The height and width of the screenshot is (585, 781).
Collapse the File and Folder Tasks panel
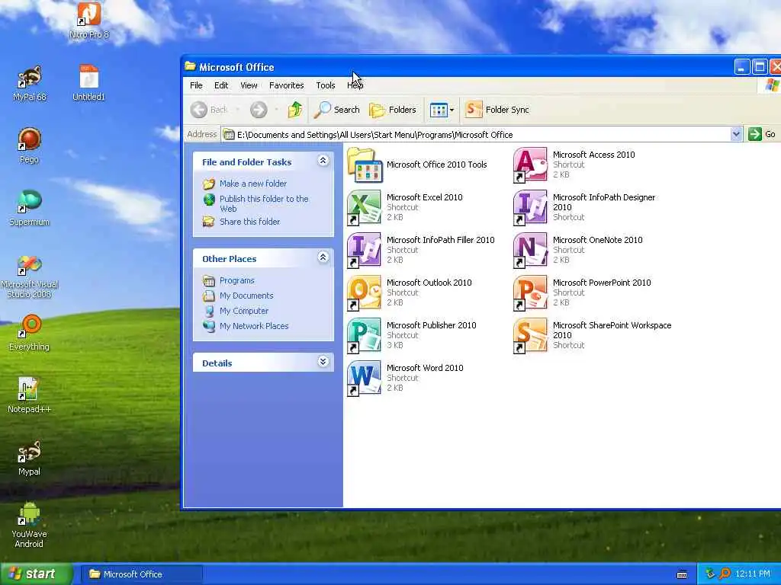tap(323, 161)
